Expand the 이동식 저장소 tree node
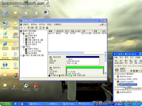Image resolution: width=142 pixels, height=106 pixels. (x=24, y=49)
